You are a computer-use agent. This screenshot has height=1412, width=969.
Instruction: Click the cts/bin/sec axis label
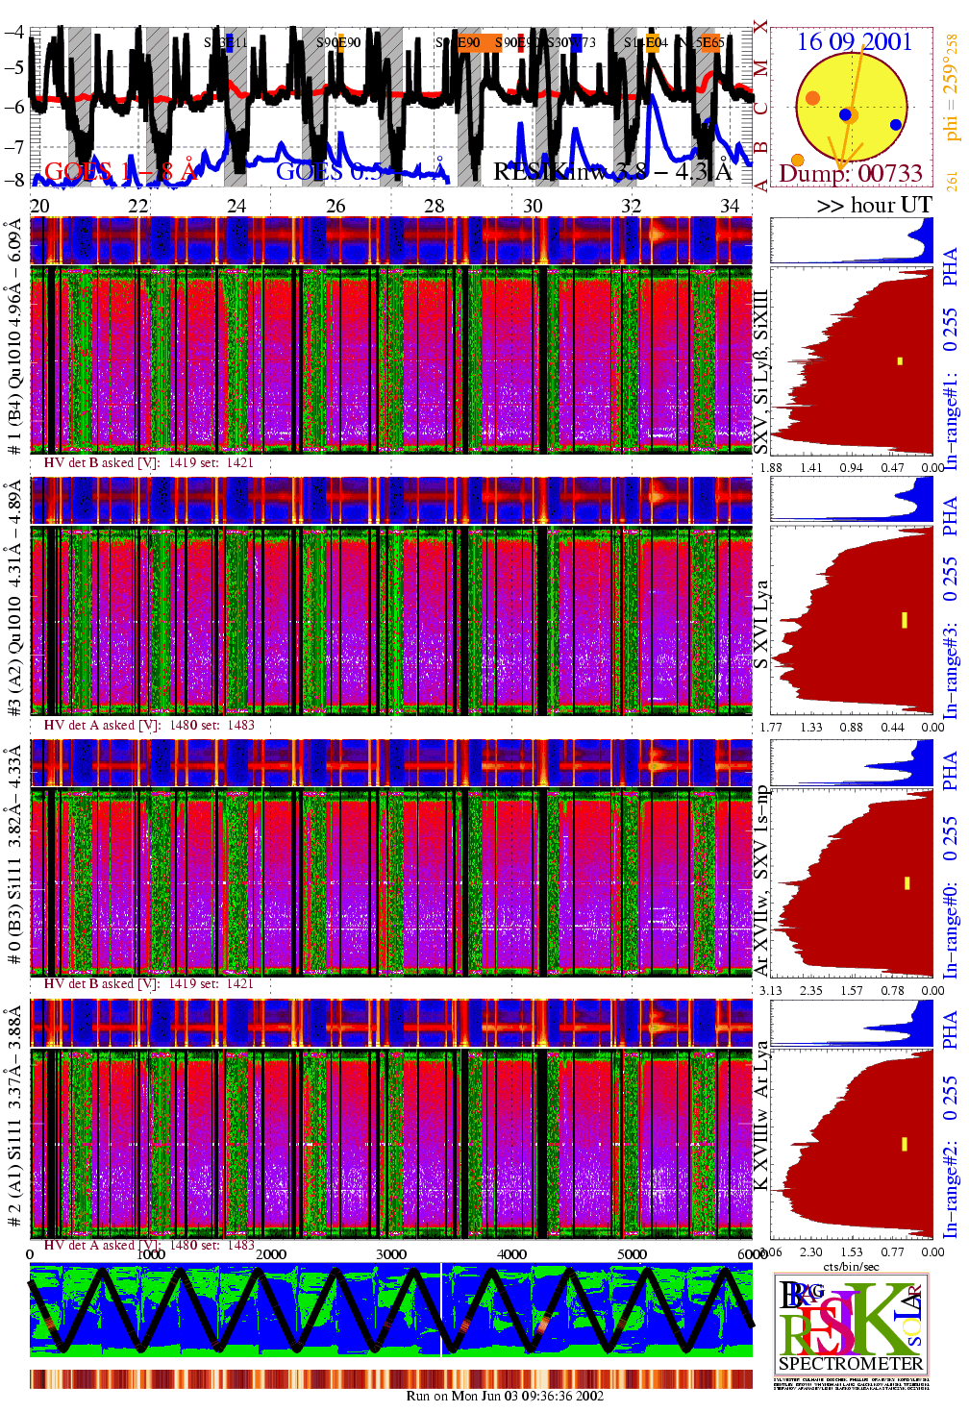pyautogui.click(x=850, y=1266)
